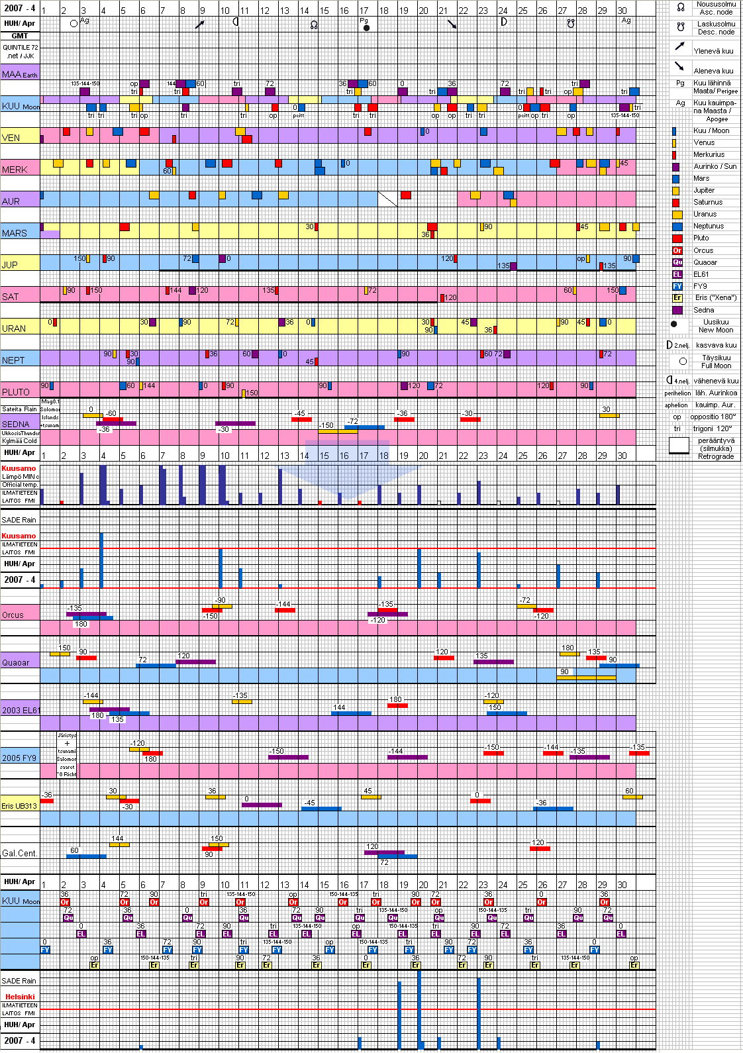Pick the purple Sedna swatch in the legend

pyautogui.click(x=677, y=310)
